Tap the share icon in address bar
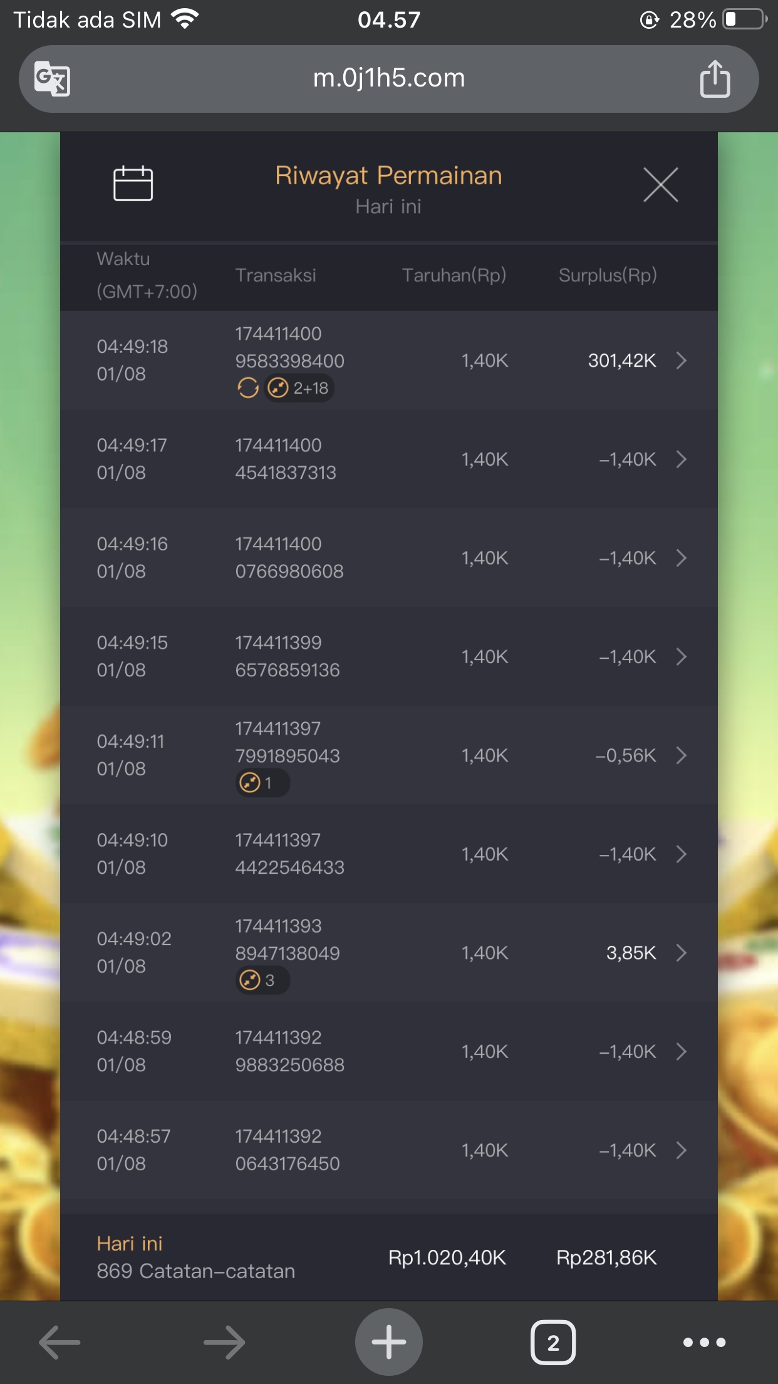 [x=715, y=79]
